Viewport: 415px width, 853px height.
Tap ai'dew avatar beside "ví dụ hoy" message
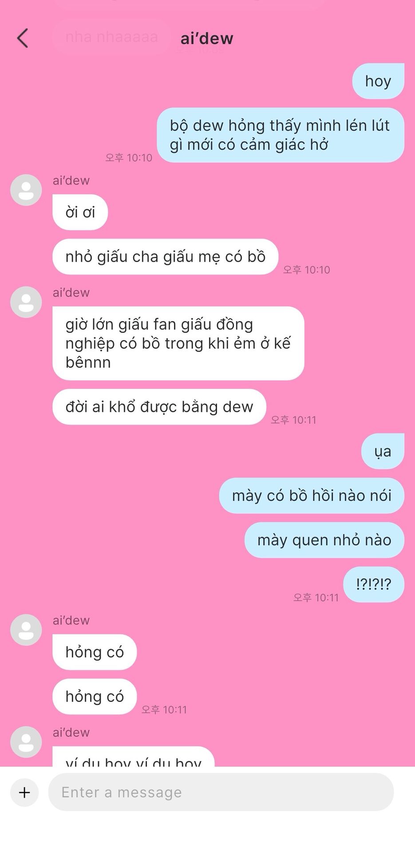tap(26, 741)
